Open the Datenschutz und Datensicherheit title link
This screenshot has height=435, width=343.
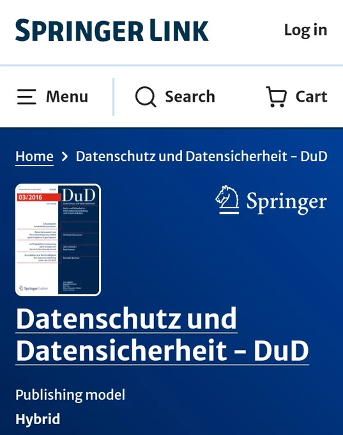[x=162, y=335]
